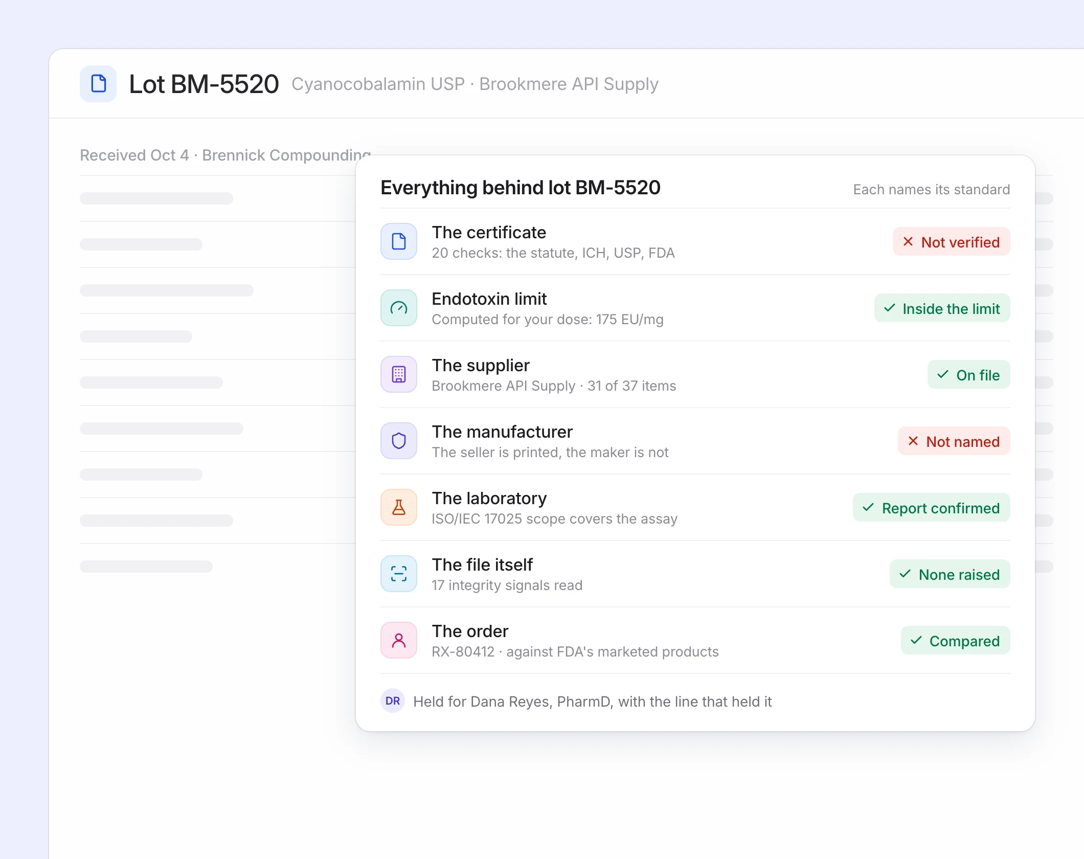Select The order row title
Image resolution: width=1084 pixels, height=859 pixels.
pyautogui.click(x=470, y=631)
